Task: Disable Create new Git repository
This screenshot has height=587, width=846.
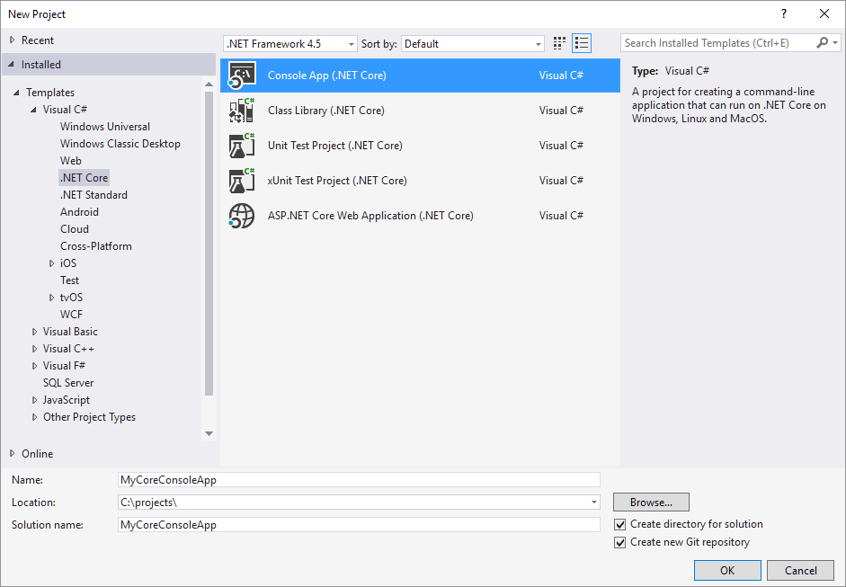Action: pos(619,542)
